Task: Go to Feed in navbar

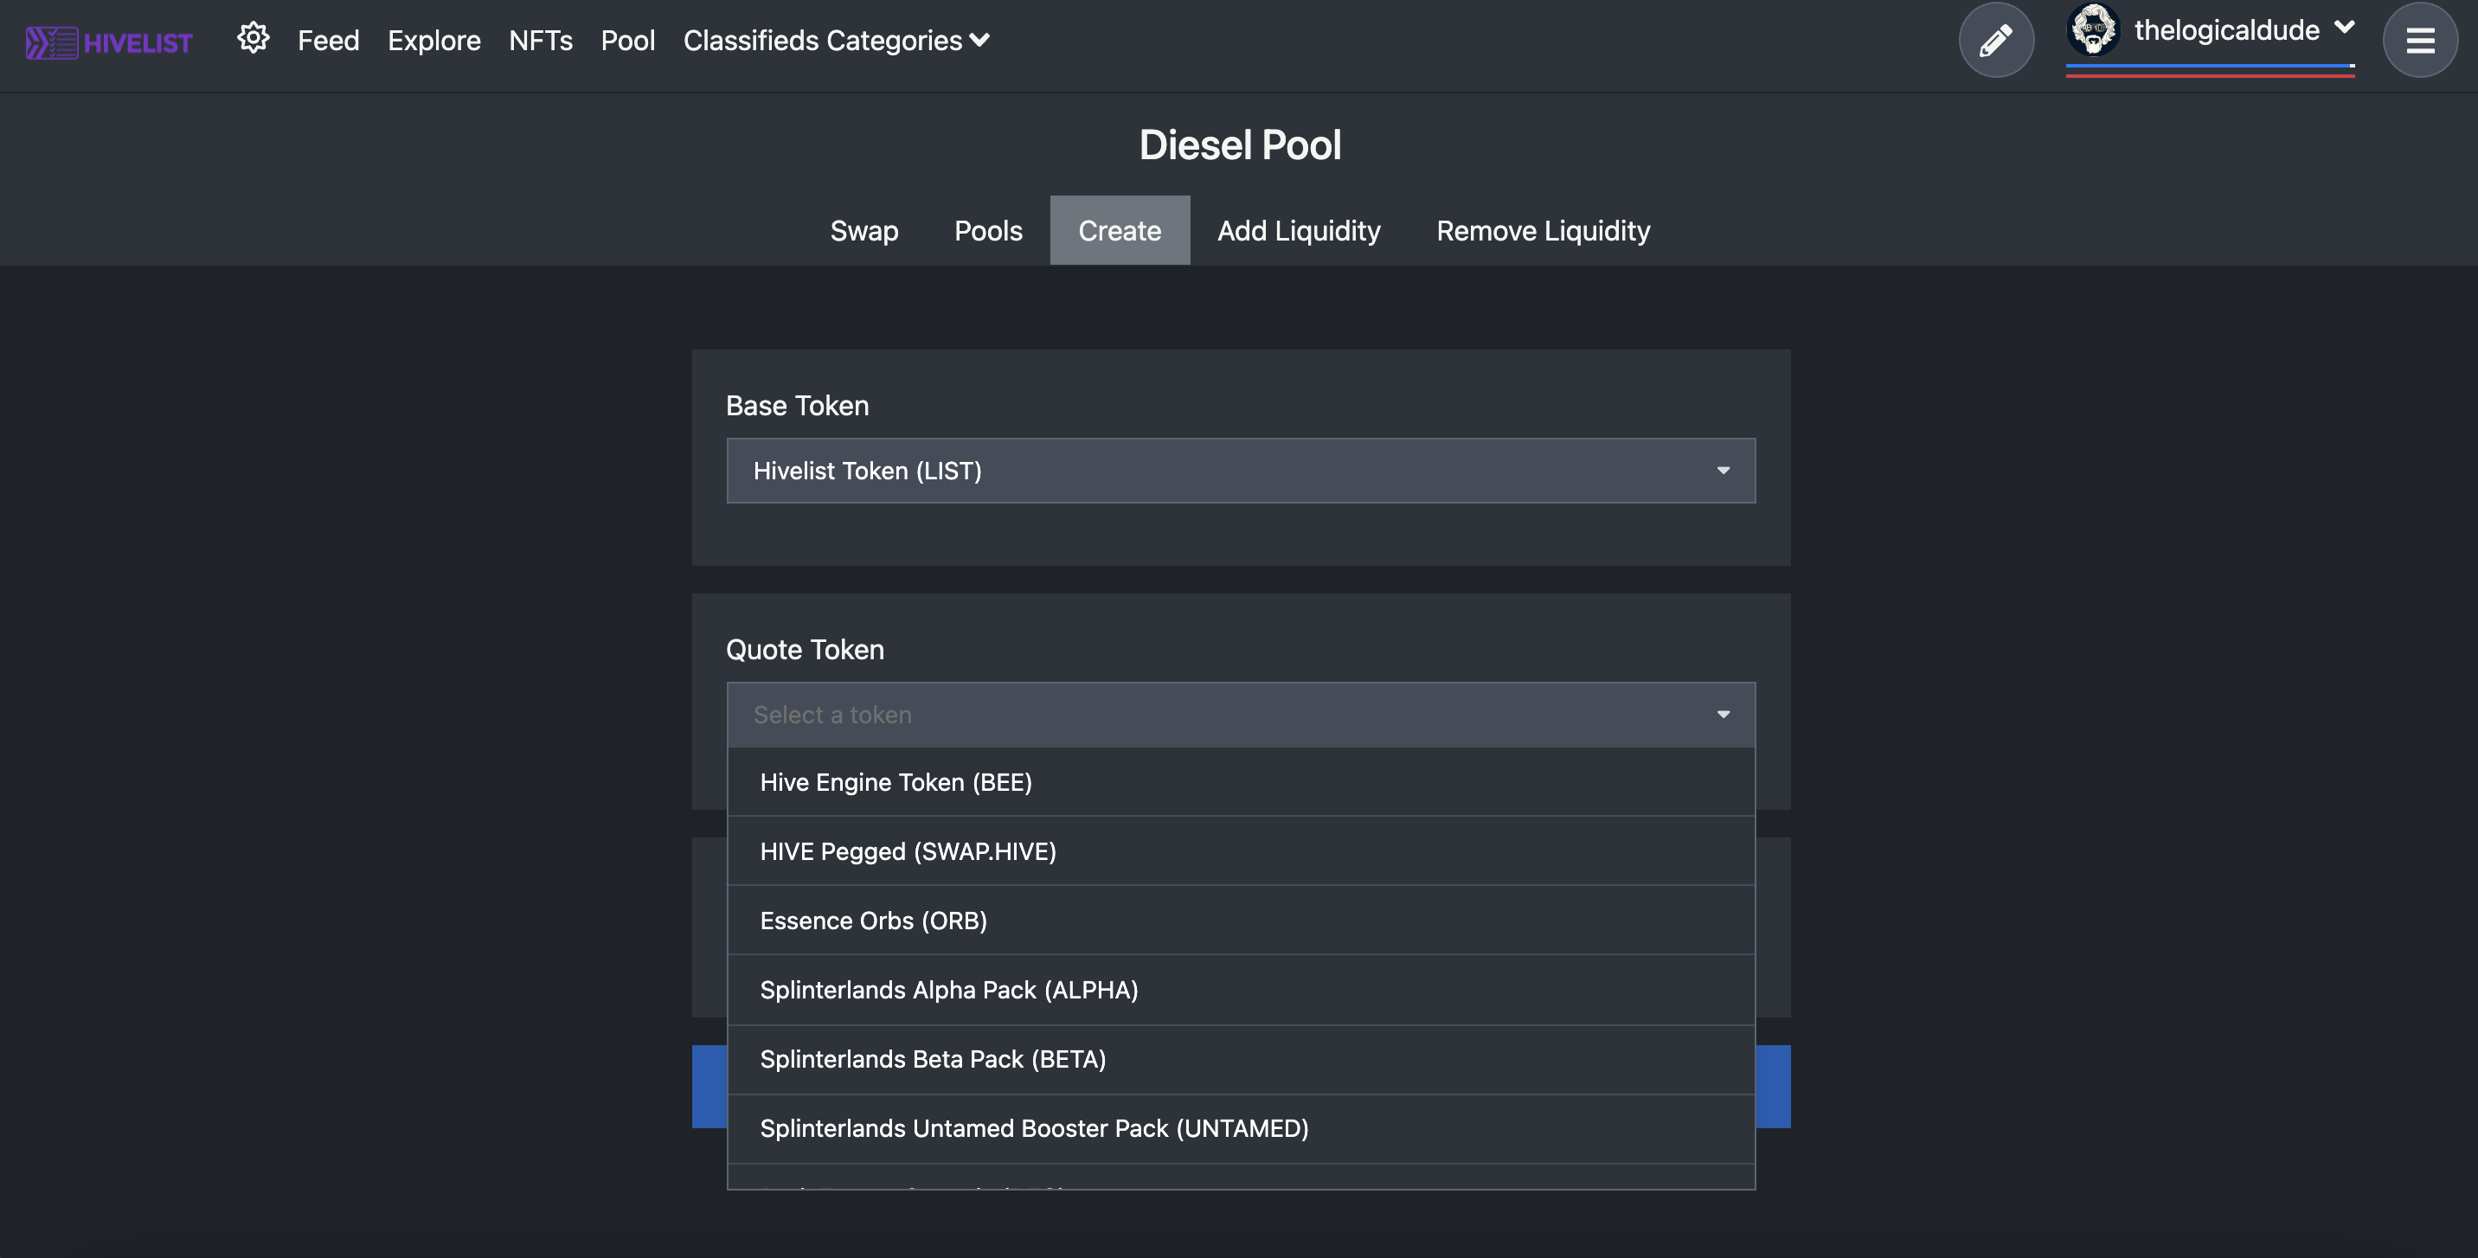Action: click(x=328, y=41)
